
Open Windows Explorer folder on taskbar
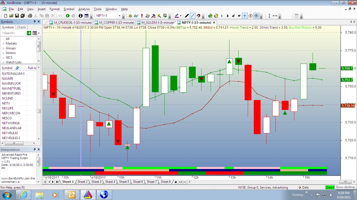tap(39, 195)
